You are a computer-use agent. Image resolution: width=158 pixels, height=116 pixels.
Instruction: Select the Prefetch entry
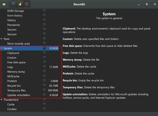(x=12, y=81)
